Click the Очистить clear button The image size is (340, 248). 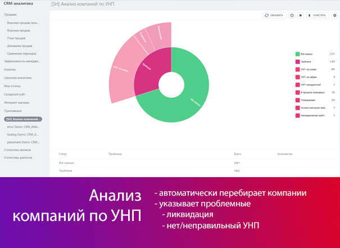[318, 15]
